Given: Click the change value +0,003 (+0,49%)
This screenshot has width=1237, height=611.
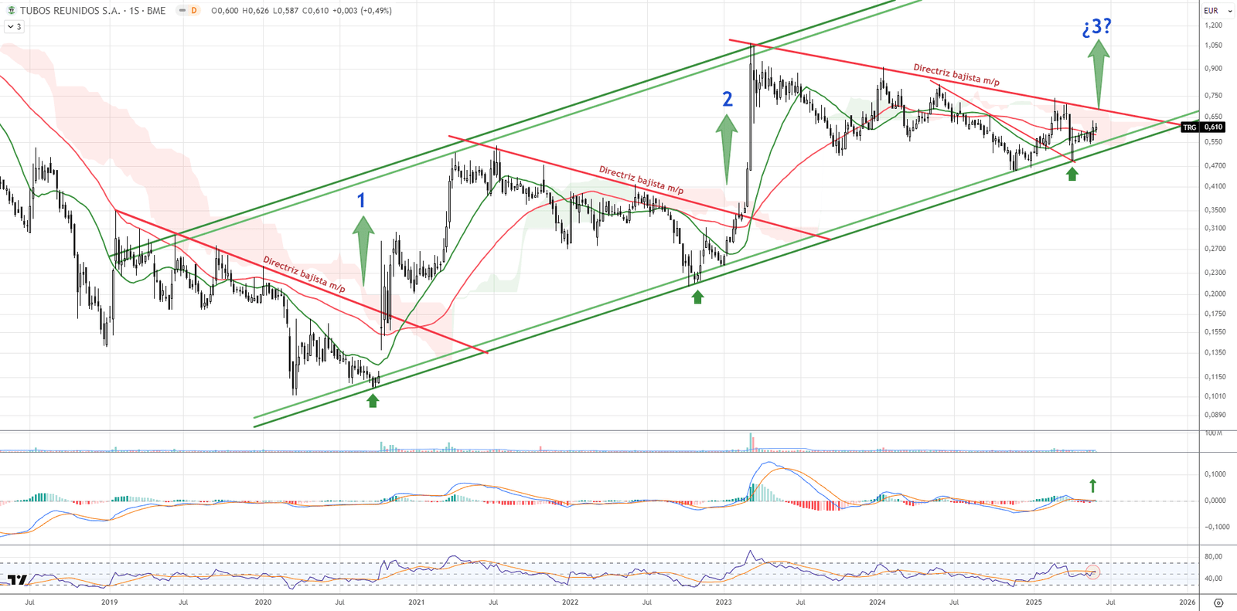Looking at the screenshot, I should (362, 11).
